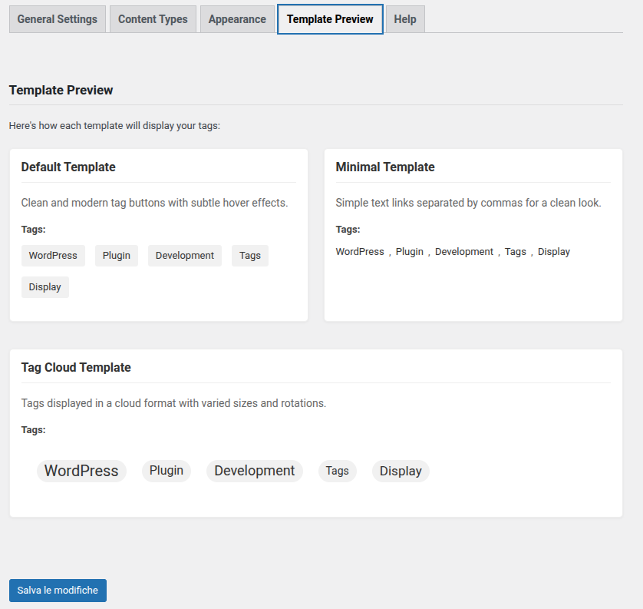Go to the Appearance tab
The height and width of the screenshot is (609, 643).
(x=237, y=19)
